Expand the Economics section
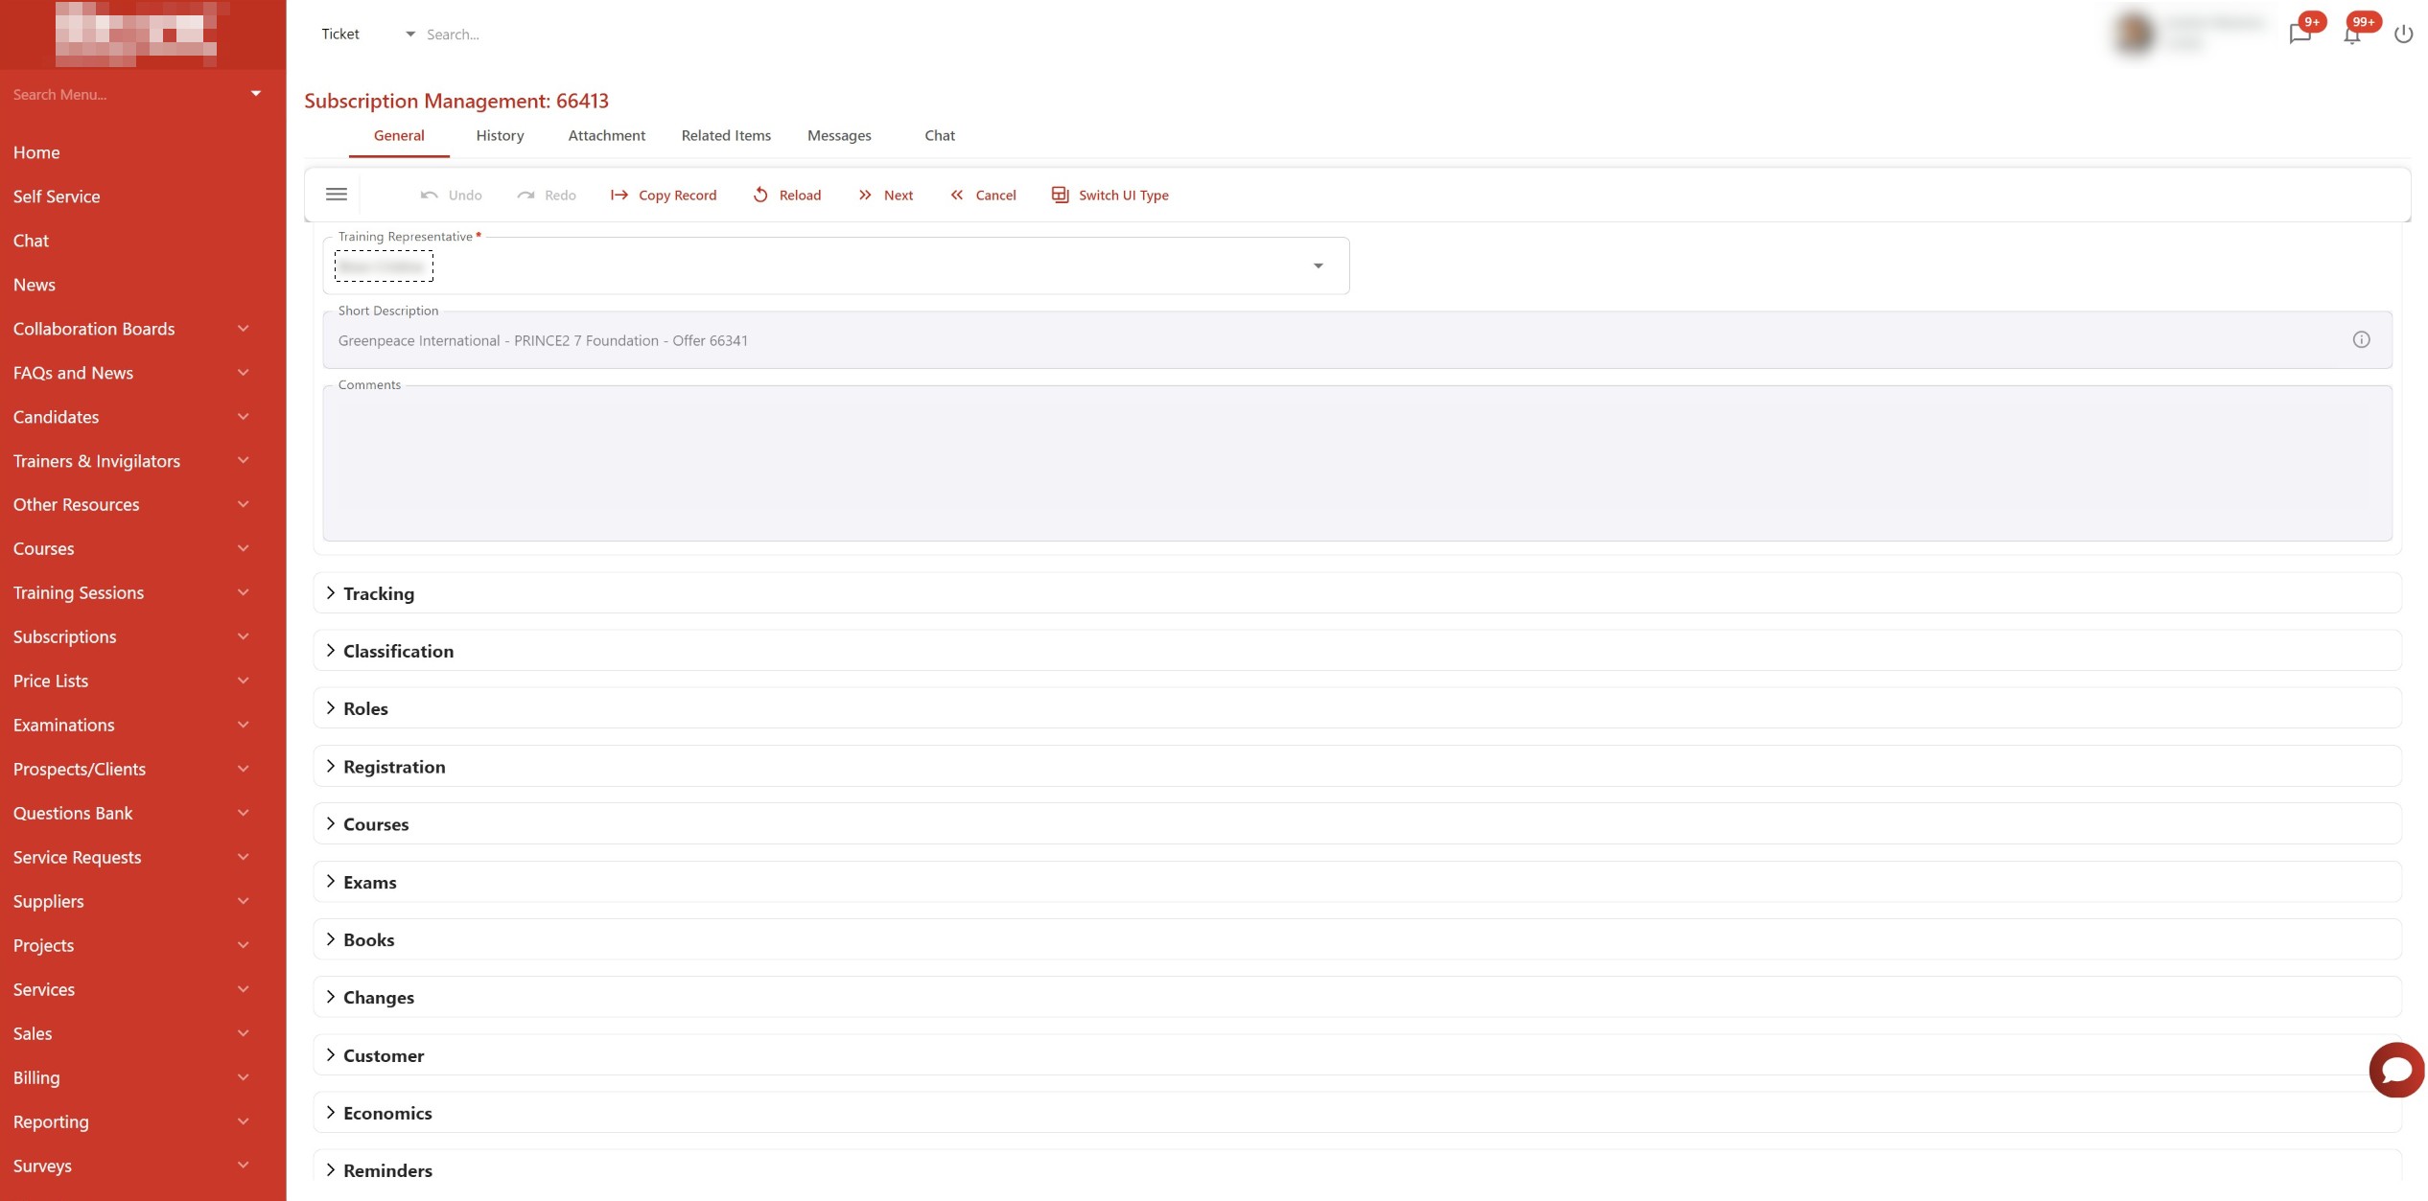 387,1113
